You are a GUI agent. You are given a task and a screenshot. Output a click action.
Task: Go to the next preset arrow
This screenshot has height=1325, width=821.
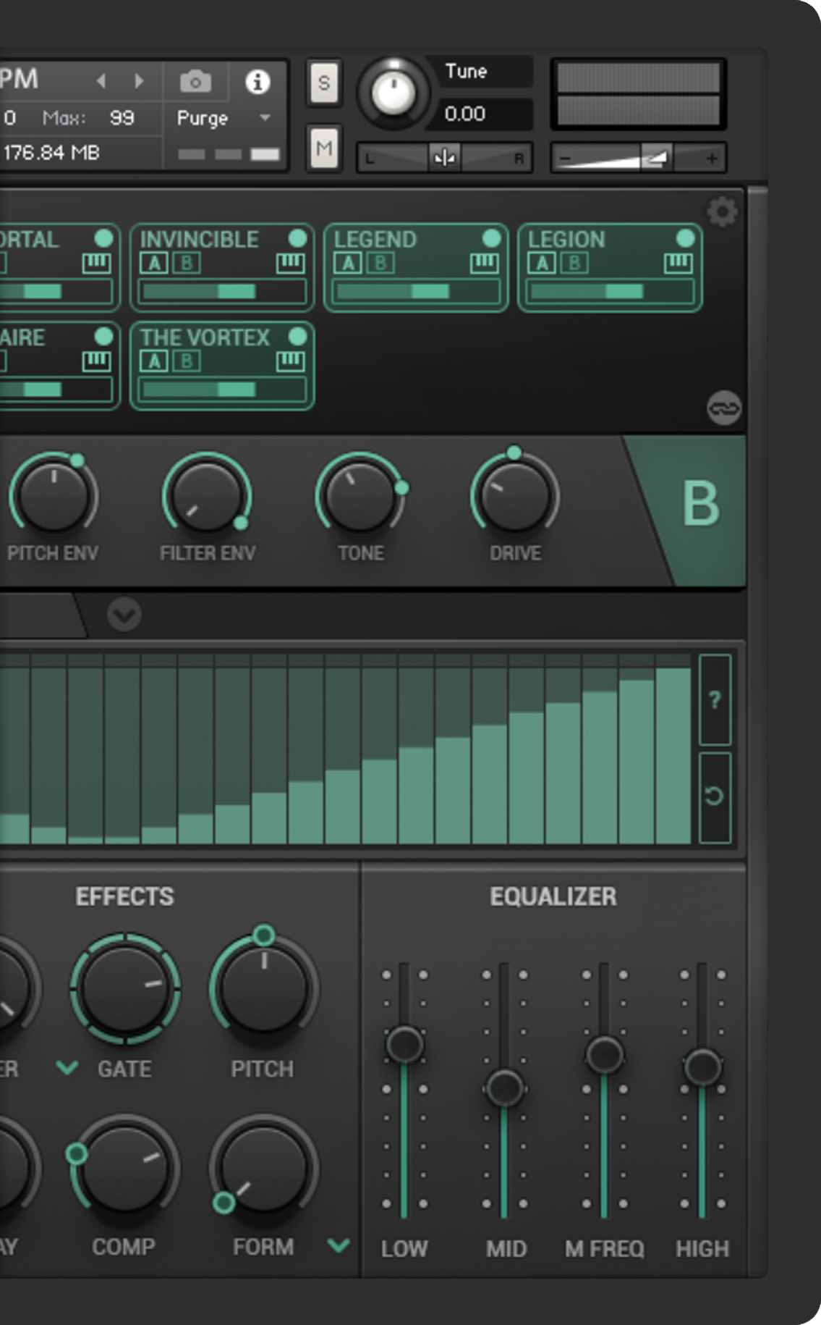coord(140,81)
